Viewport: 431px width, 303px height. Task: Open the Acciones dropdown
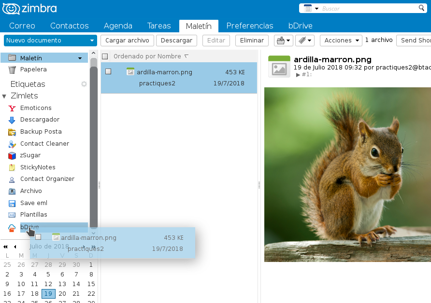click(x=341, y=41)
